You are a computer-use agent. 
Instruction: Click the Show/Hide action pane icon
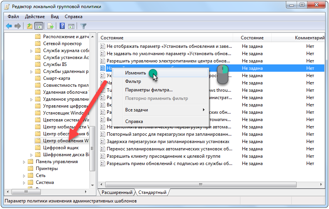pos(71,26)
